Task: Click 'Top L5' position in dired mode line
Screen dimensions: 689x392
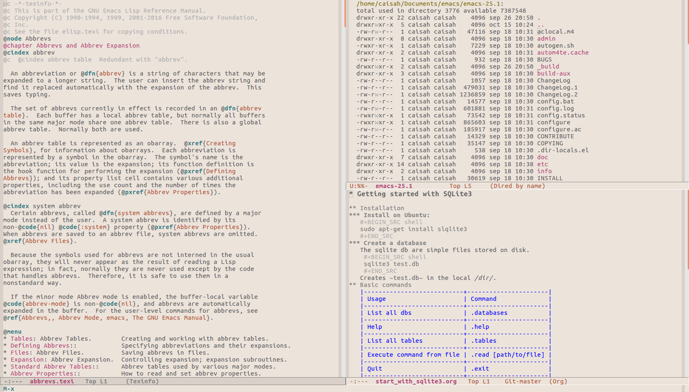Action: tap(461, 186)
